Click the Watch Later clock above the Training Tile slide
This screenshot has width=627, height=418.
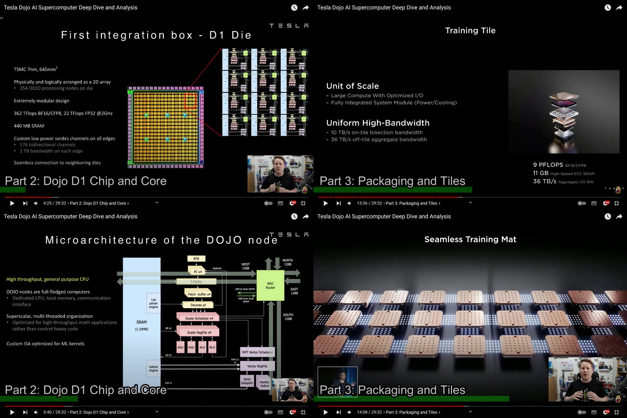[608, 7]
